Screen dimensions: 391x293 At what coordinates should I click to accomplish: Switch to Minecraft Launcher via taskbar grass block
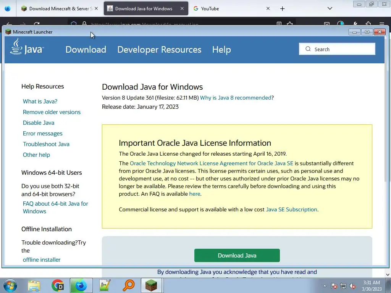pyautogui.click(x=151, y=285)
